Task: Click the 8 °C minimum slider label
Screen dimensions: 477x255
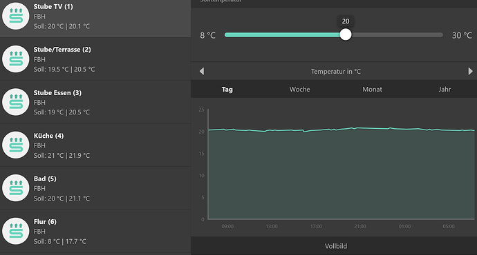Action: [x=208, y=35]
